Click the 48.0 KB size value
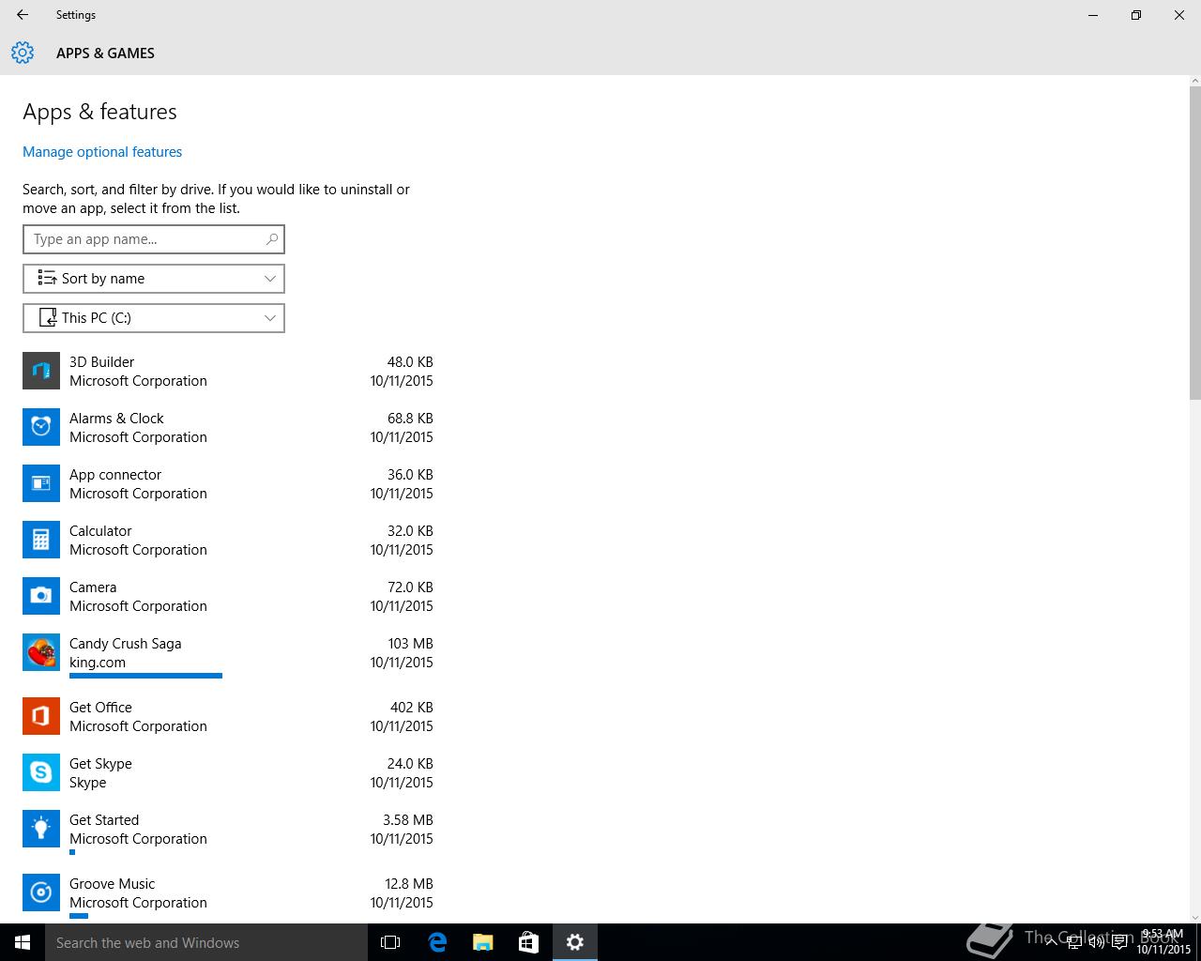This screenshot has width=1201, height=961. pos(410,362)
